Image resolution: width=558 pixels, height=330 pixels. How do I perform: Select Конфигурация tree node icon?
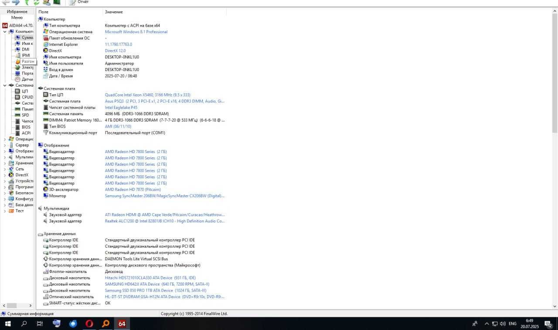coord(11,199)
